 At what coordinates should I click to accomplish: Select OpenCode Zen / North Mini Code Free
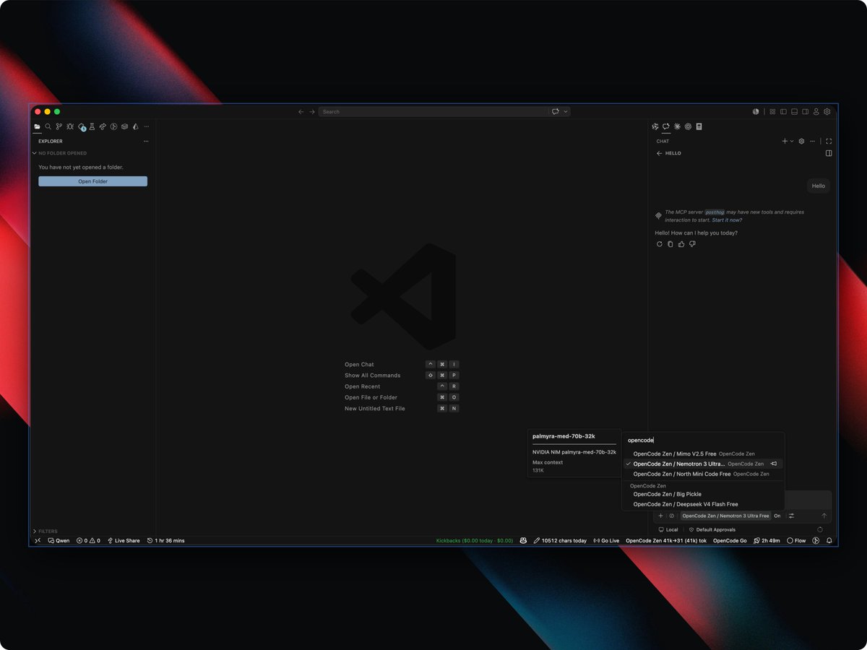coord(703,474)
